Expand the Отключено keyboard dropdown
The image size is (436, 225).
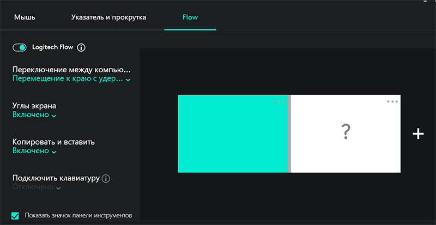(x=37, y=187)
